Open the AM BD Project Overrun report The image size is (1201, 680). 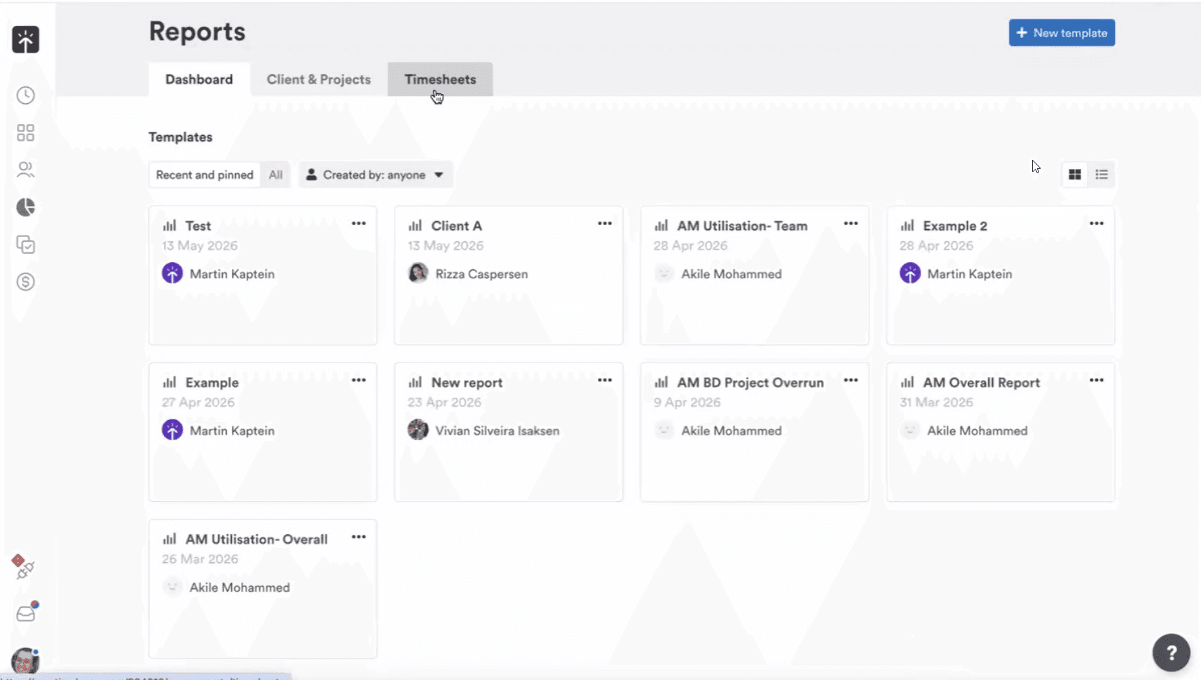coord(755,432)
